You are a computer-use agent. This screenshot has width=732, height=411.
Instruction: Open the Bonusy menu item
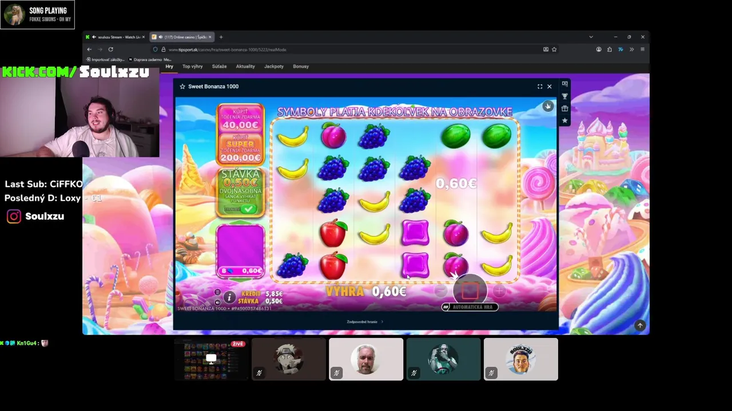tap(301, 66)
